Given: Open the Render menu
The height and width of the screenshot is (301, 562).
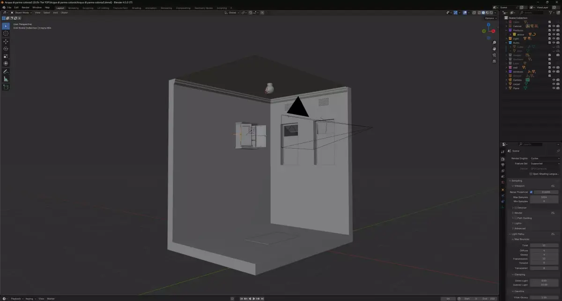Looking at the screenshot, I should [x=25, y=7].
